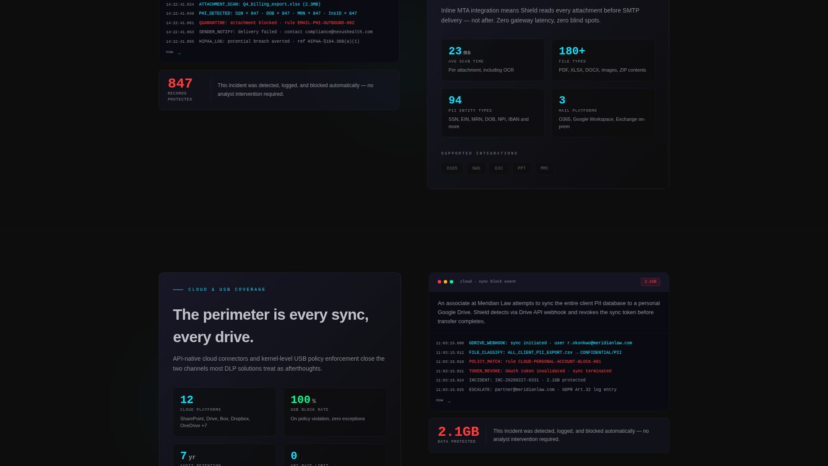The width and height of the screenshot is (828, 466).
Task: Click the 3 mail platforms stat
Action: pyautogui.click(x=603, y=113)
